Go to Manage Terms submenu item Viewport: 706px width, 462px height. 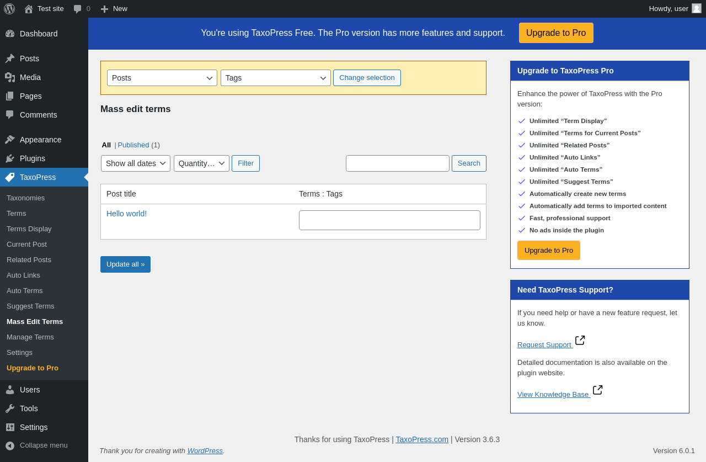tap(30, 337)
